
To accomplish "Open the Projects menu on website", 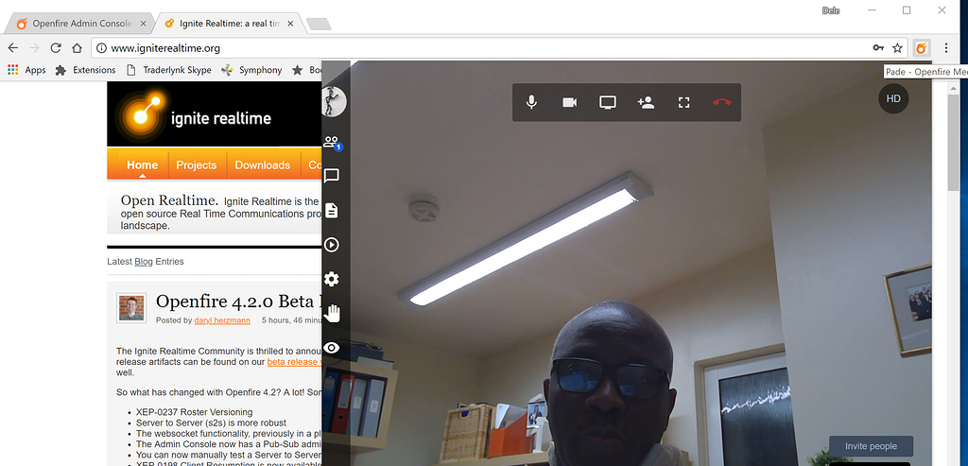I will pyautogui.click(x=197, y=164).
